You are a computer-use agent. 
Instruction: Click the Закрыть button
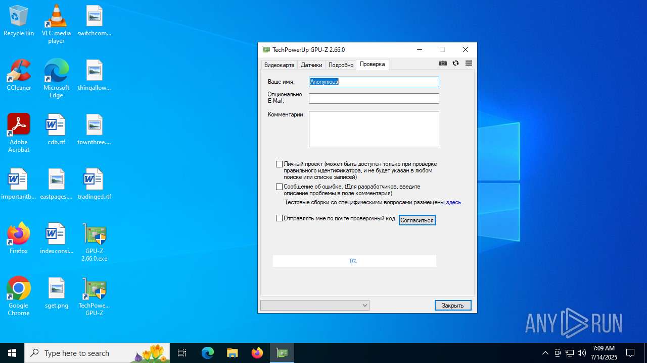click(x=453, y=306)
